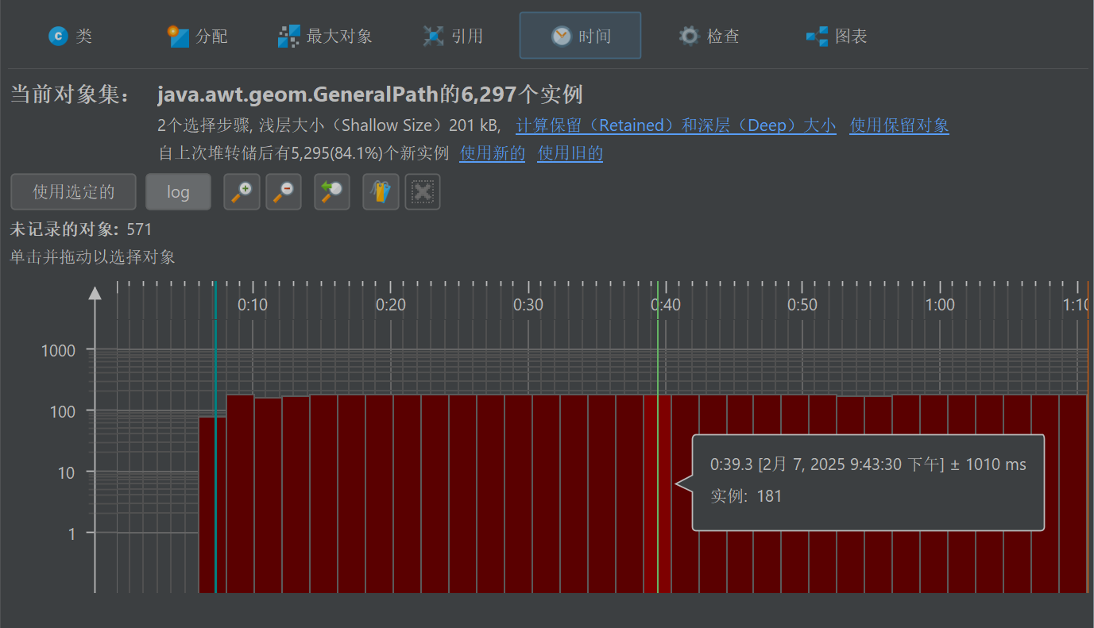The height and width of the screenshot is (628, 1094).
Task: Click the teal vertical marker line on the timeline
Action: 215,437
